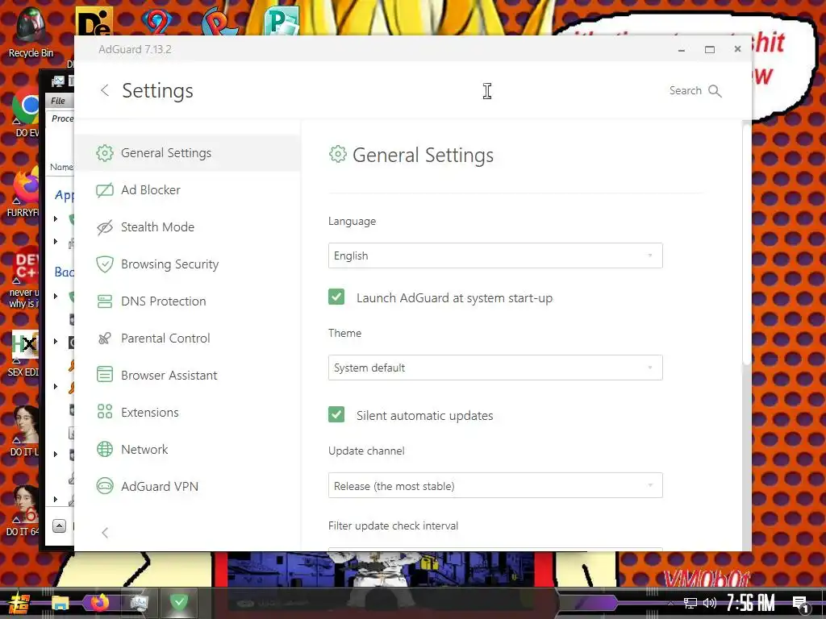
Task: Click the gear icon beside General Settings heading
Action: point(338,154)
